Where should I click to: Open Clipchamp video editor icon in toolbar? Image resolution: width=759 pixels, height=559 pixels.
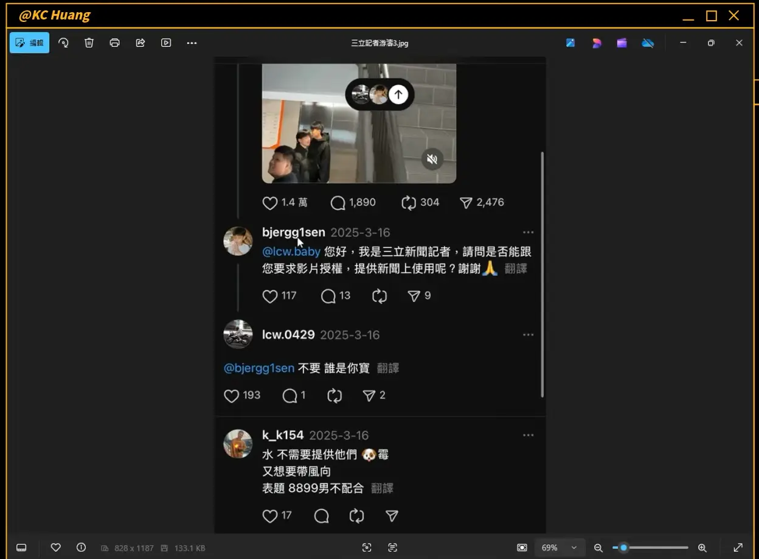(x=622, y=43)
